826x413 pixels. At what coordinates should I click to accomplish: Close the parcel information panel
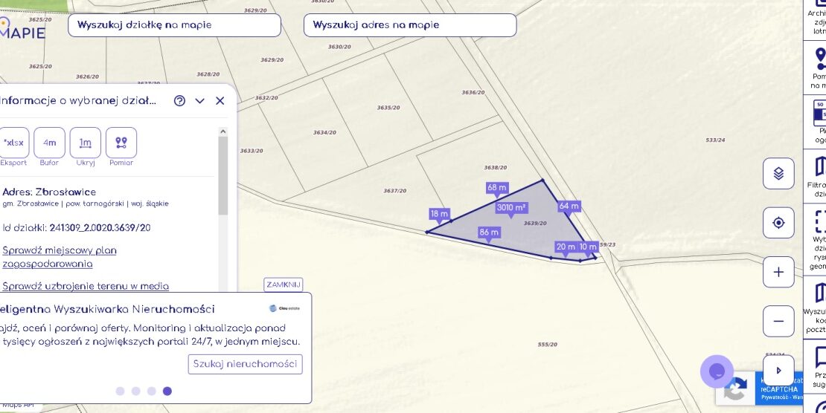pos(220,101)
